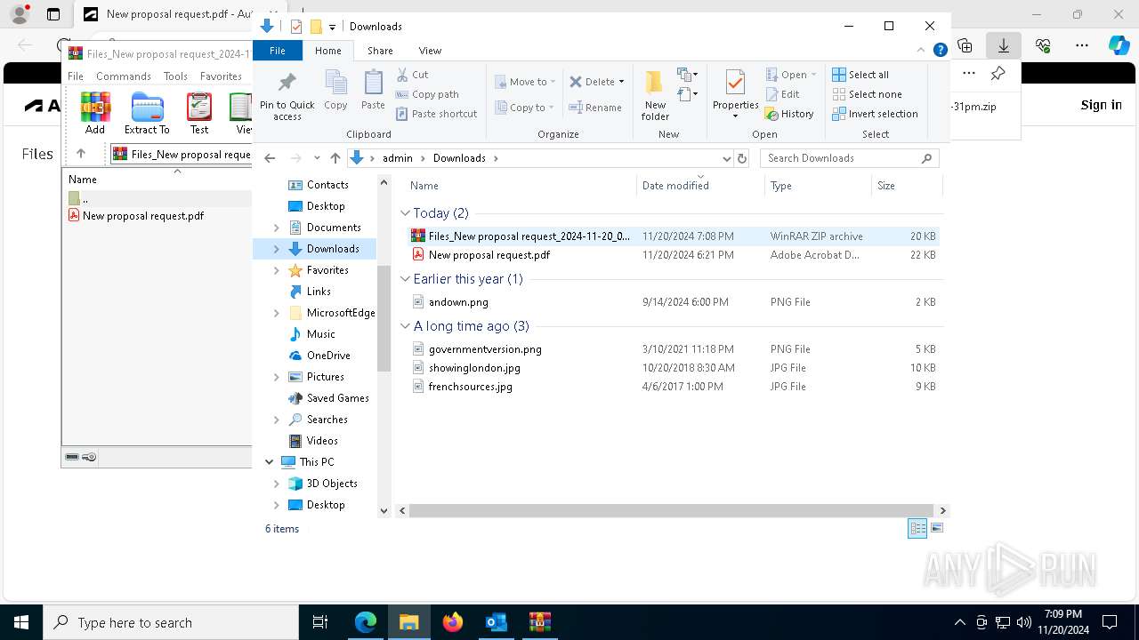The image size is (1139, 640).
Task: Click WinRAR taskbar icon
Action: pos(540,622)
